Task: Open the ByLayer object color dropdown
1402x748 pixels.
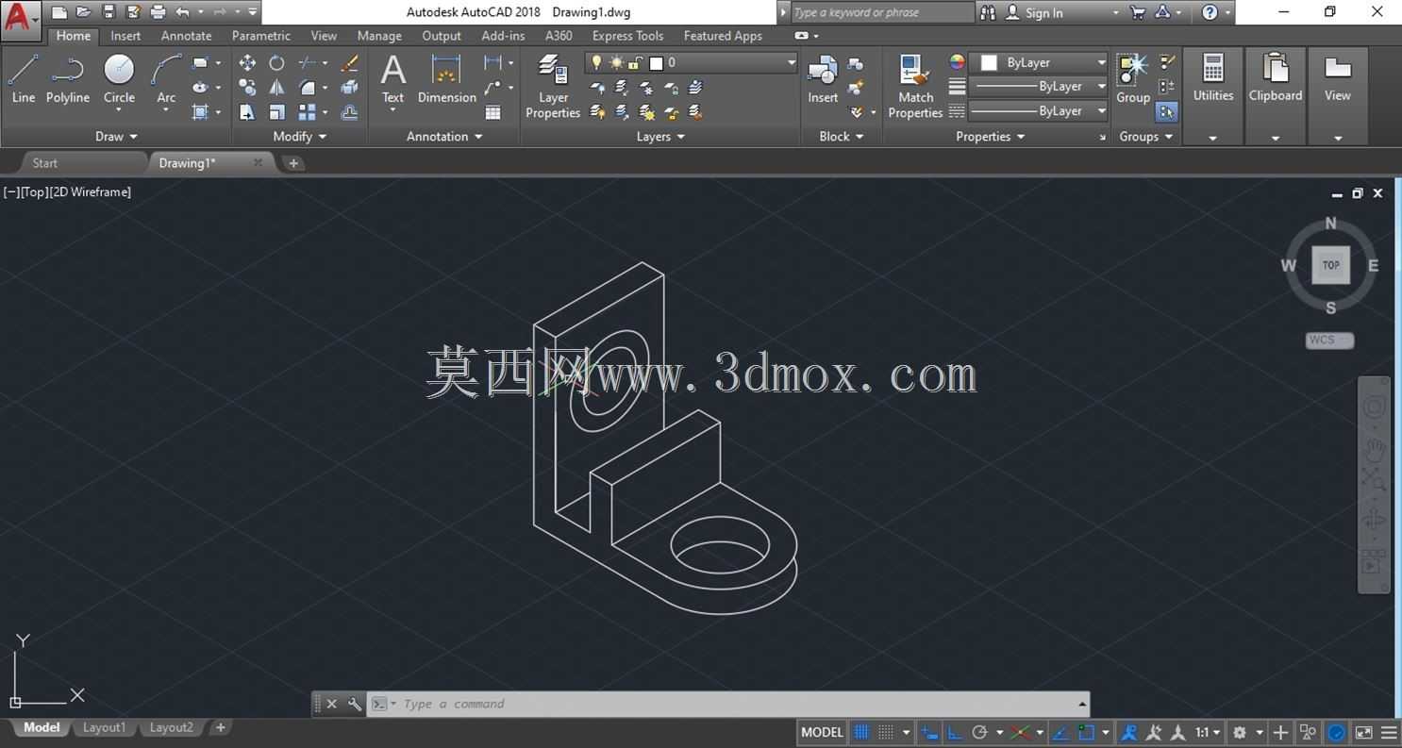Action: click(x=1039, y=62)
